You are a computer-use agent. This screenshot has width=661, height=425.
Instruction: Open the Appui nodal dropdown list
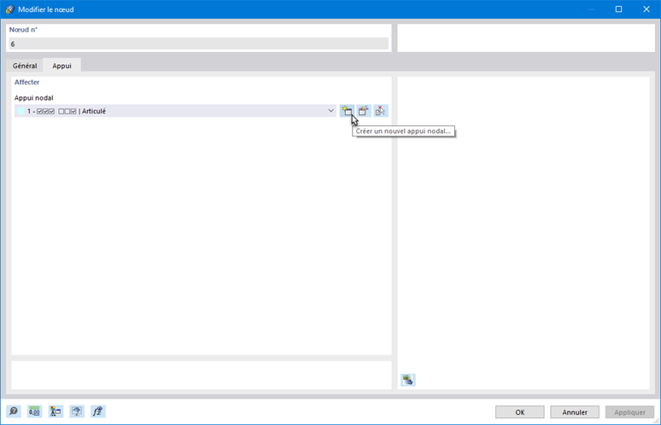coord(330,111)
